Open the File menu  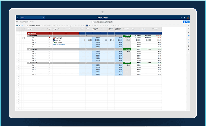point(17,22)
